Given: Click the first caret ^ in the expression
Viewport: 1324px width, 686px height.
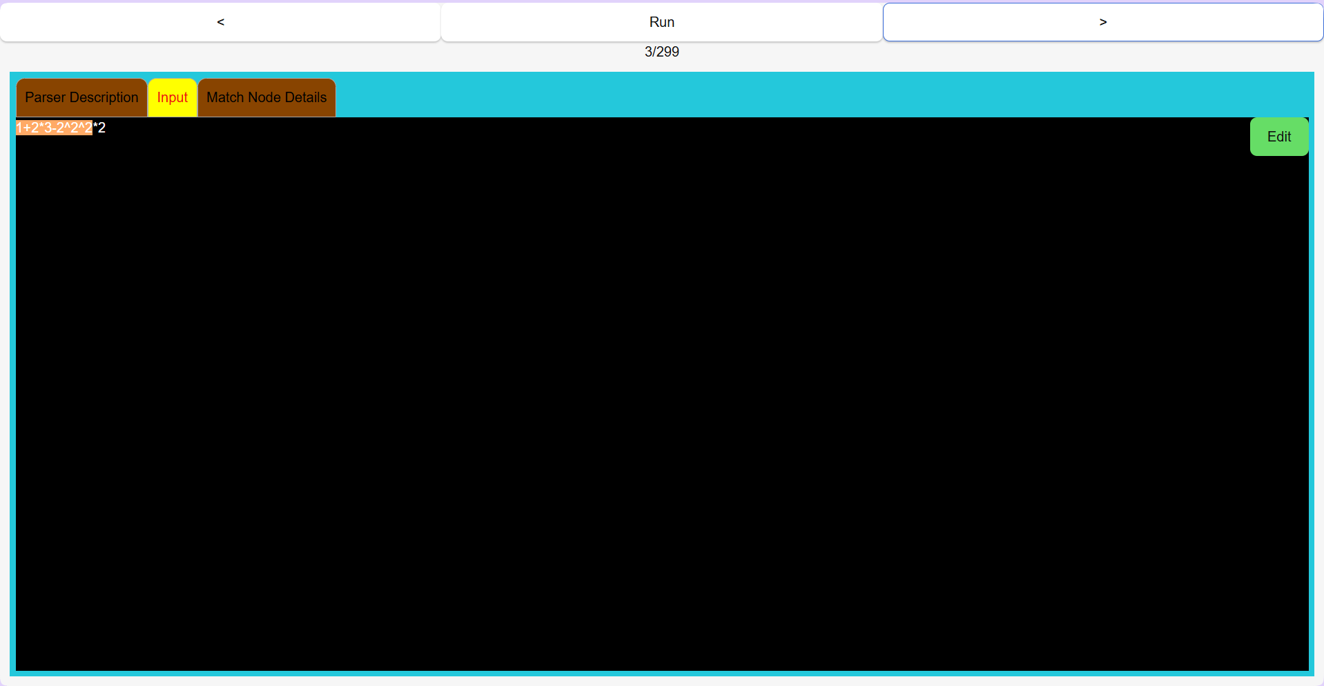Looking at the screenshot, I should pyautogui.click(x=66, y=128).
